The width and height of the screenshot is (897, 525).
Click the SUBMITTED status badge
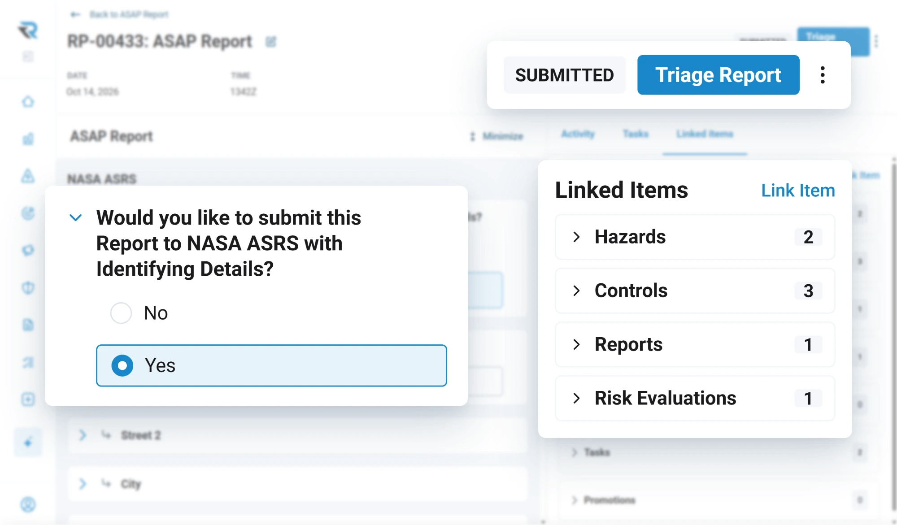[564, 75]
